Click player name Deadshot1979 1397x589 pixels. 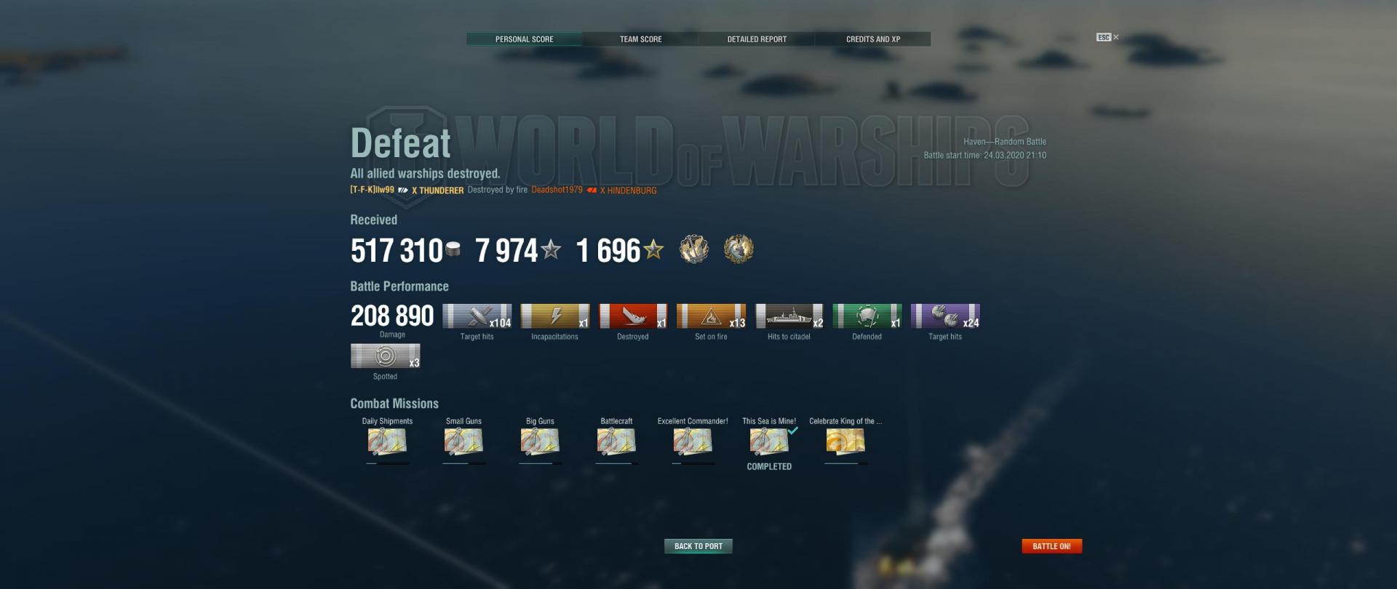click(557, 190)
